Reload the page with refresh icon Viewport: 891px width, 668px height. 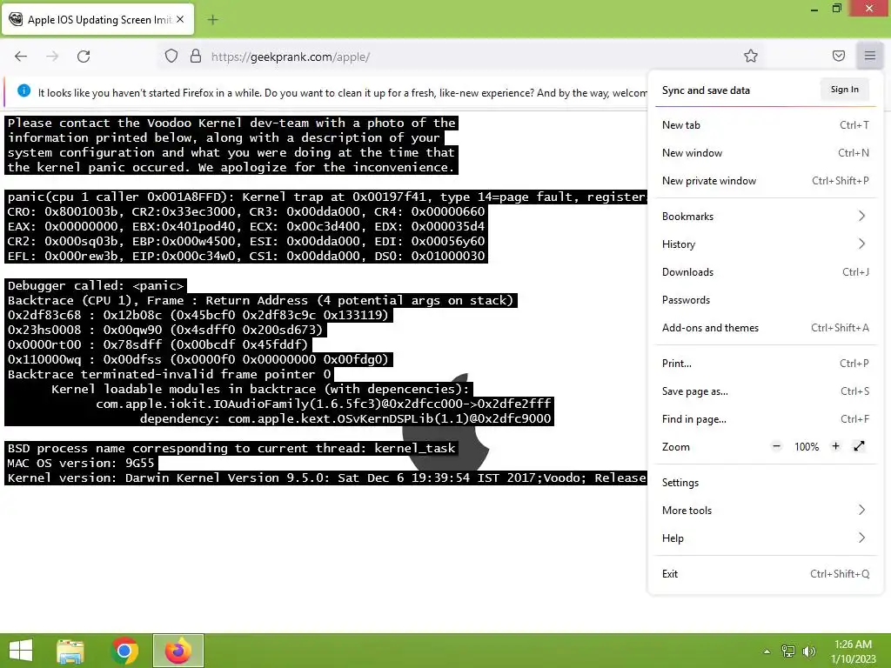point(84,57)
